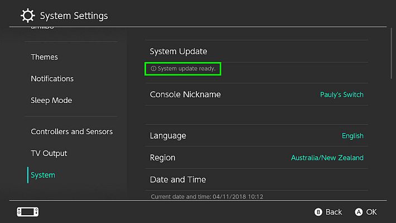
Task: Click the handheld console icon at bottom left
Action: [28, 212]
